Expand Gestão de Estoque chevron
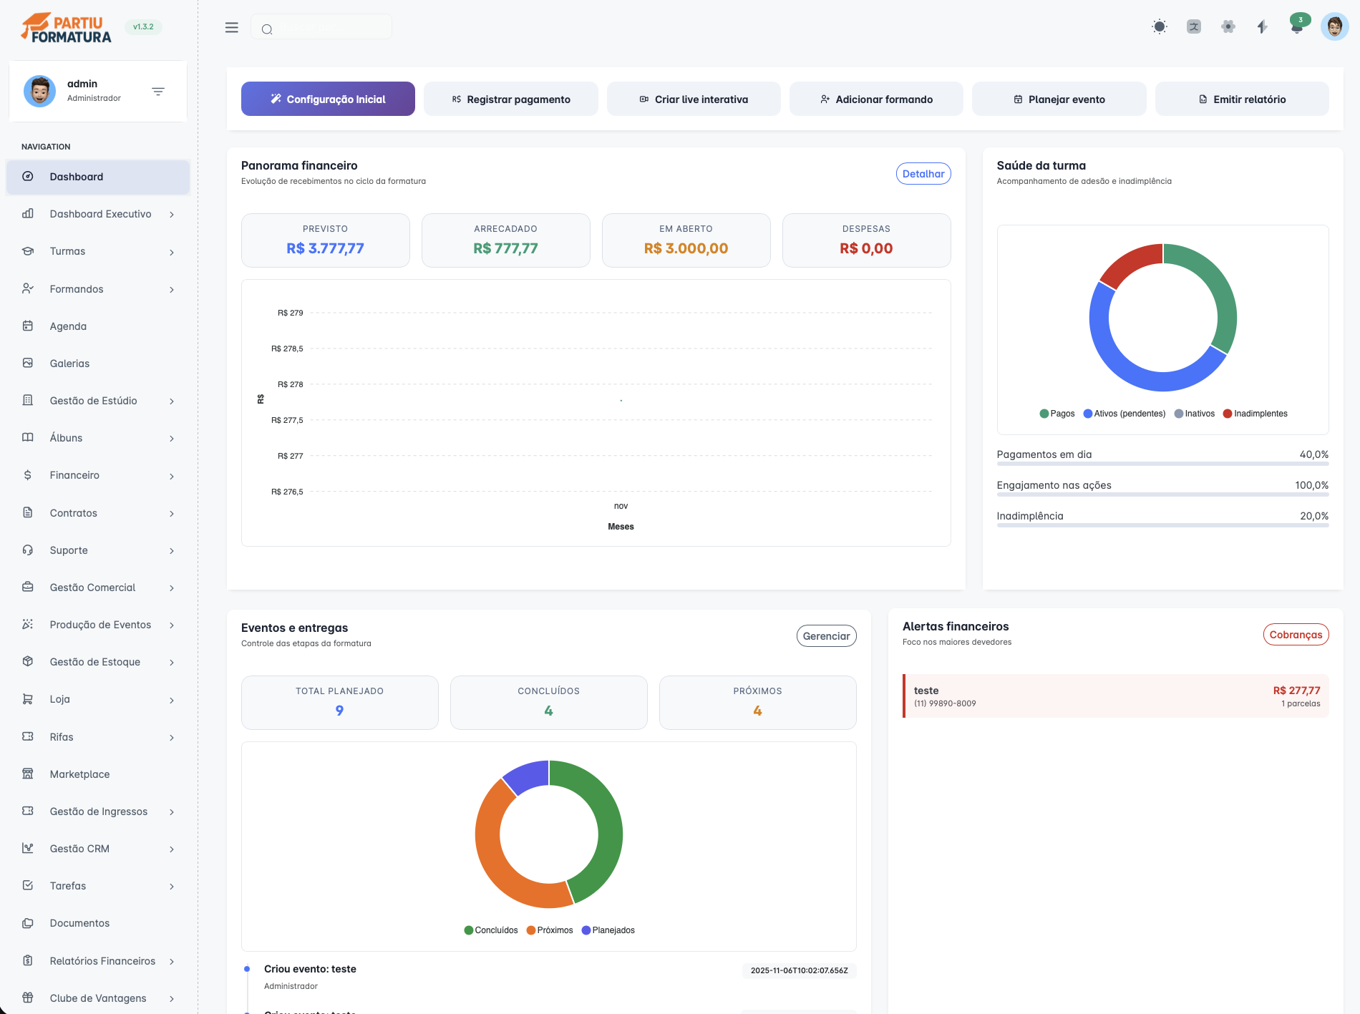Screen dimensions: 1360x1014 coord(172,663)
